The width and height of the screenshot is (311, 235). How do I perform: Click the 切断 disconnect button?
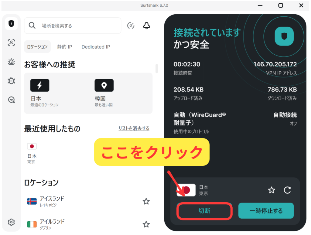tap(204, 211)
